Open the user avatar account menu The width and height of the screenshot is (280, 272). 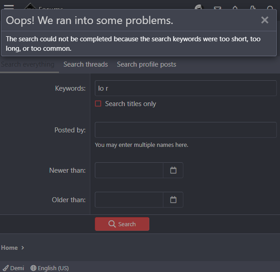(x=199, y=7)
